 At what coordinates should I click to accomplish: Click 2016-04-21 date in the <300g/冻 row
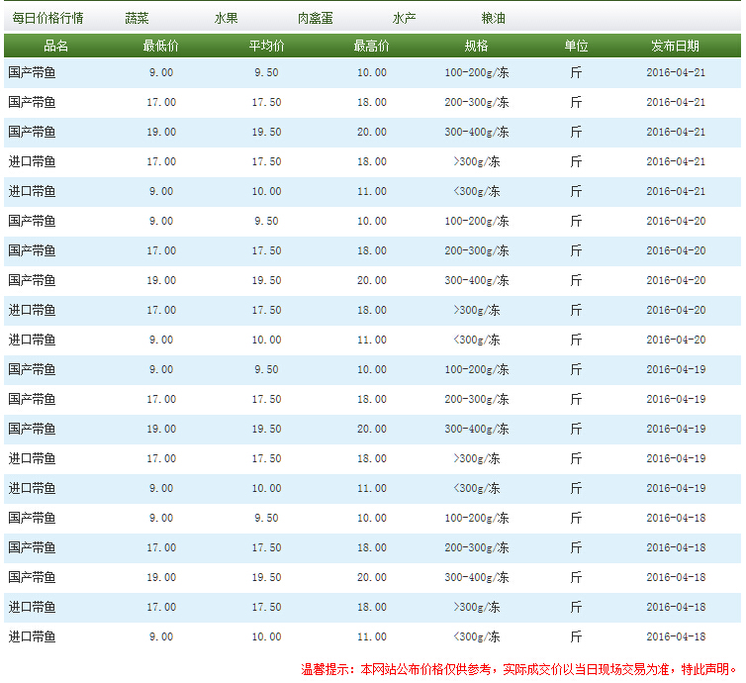[x=676, y=191]
